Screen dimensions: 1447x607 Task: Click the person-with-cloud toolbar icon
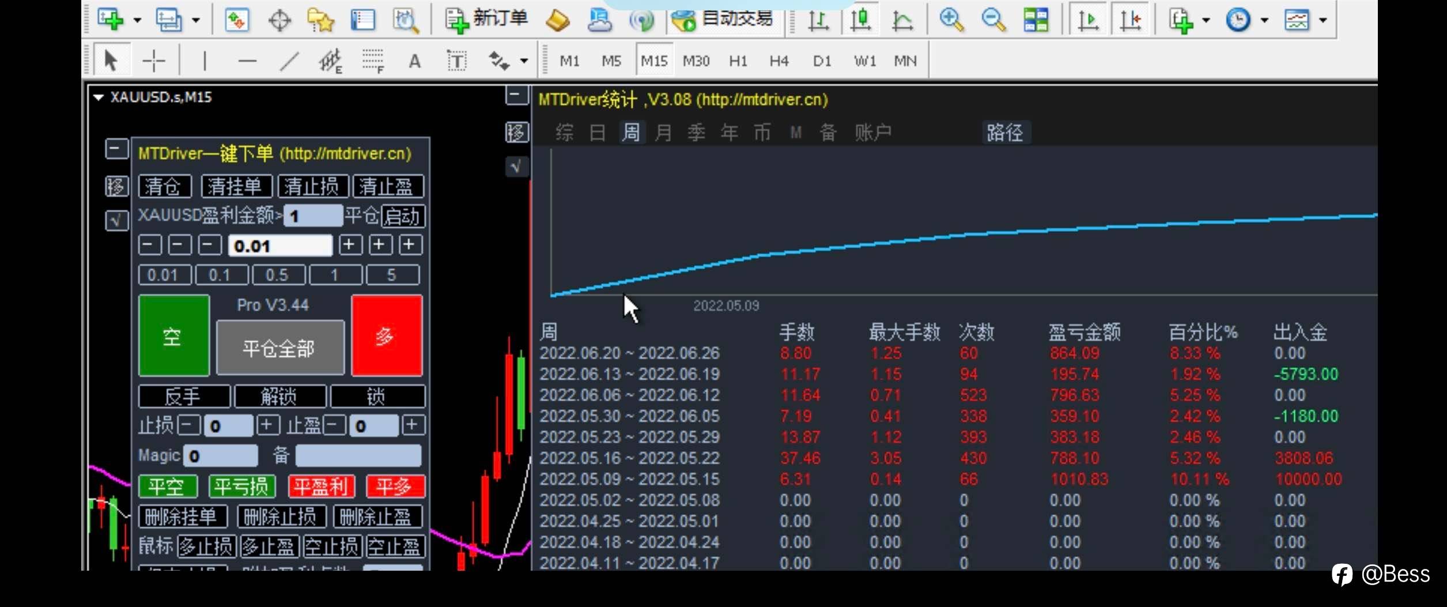point(599,20)
